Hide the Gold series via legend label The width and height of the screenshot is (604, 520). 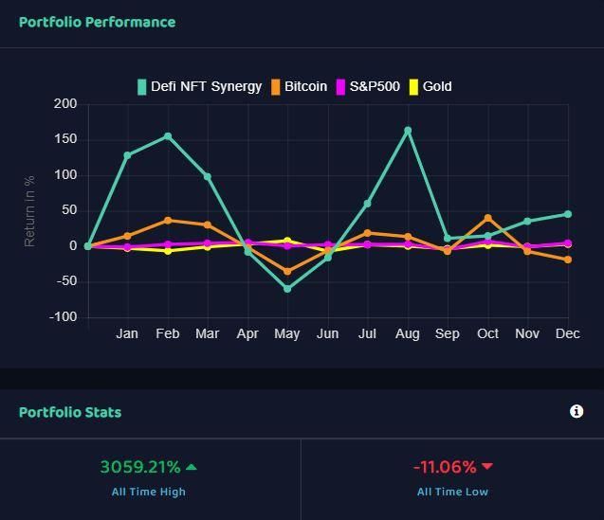click(x=437, y=86)
